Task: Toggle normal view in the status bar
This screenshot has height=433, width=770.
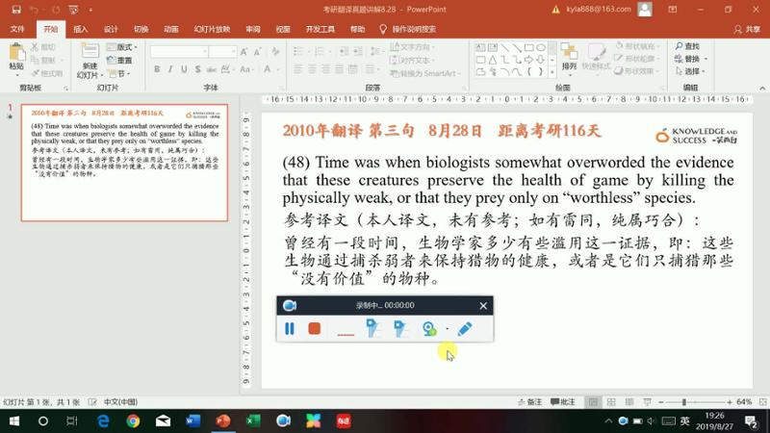Action: pyautogui.click(x=594, y=402)
